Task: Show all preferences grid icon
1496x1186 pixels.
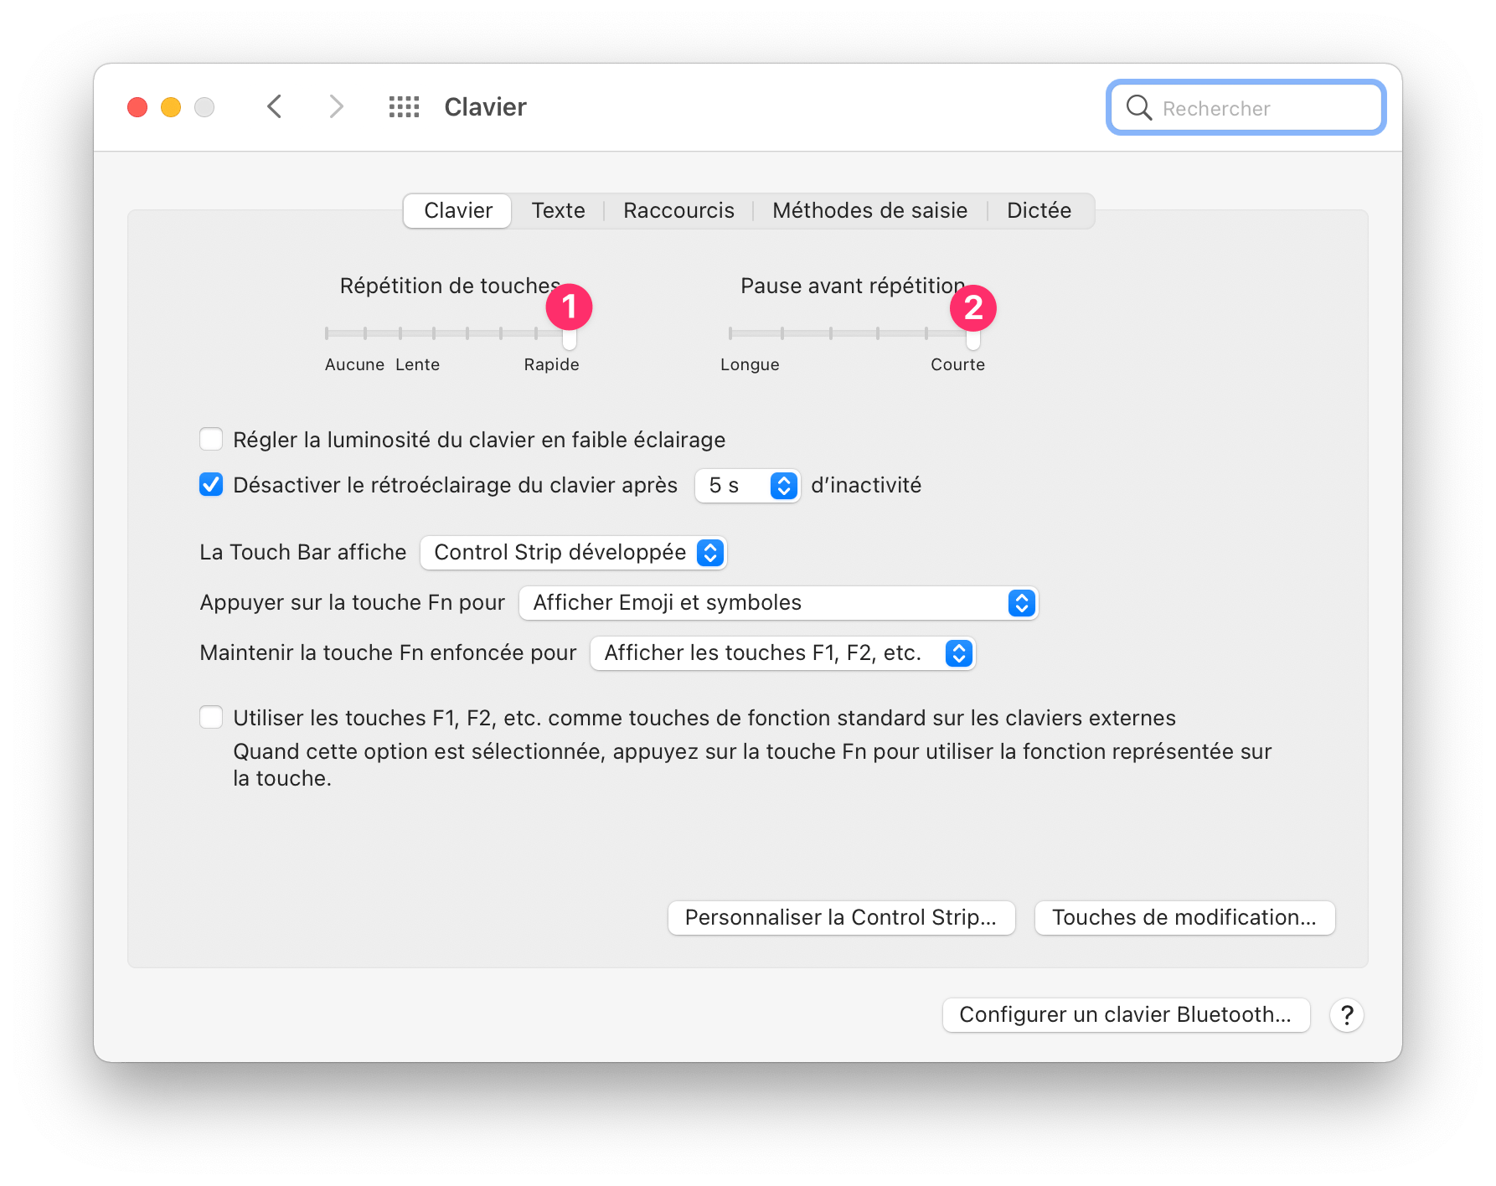Action: point(404,107)
